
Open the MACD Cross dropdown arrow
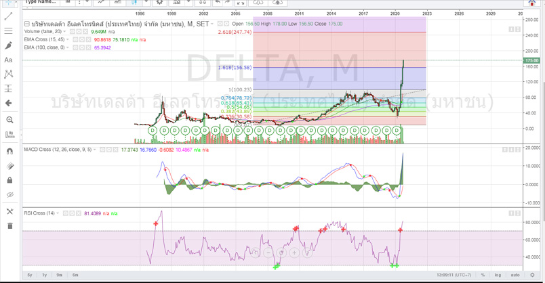(x=95, y=150)
